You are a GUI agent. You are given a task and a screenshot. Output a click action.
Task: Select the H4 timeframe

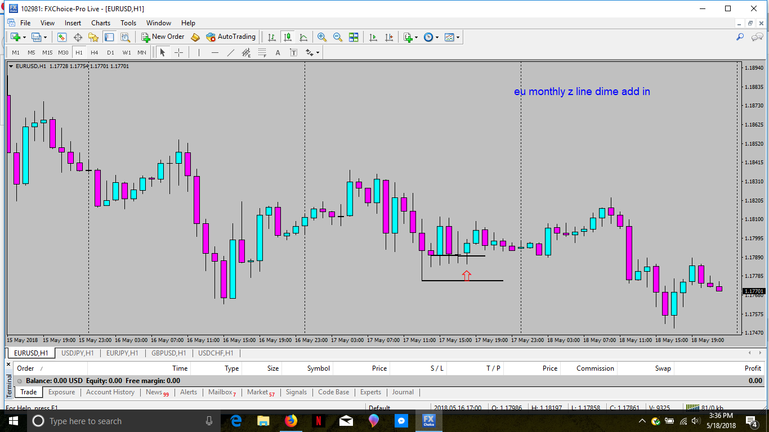[95, 53]
